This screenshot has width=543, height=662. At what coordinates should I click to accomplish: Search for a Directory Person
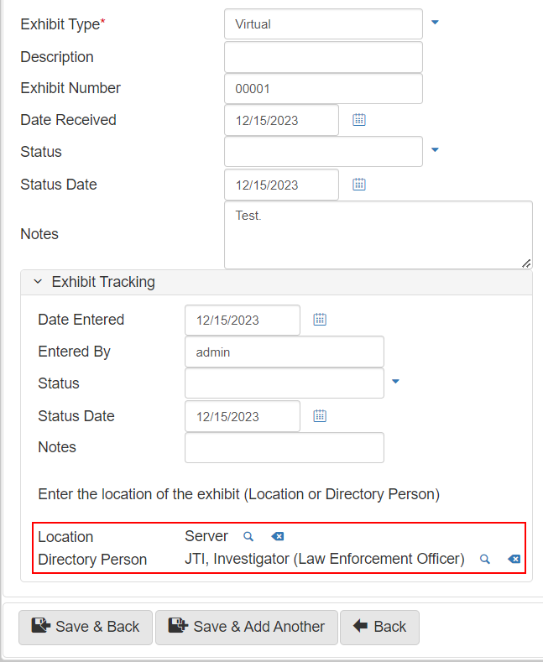click(x=484, y=559)
